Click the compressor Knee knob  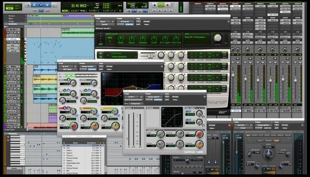click(160, 134)
